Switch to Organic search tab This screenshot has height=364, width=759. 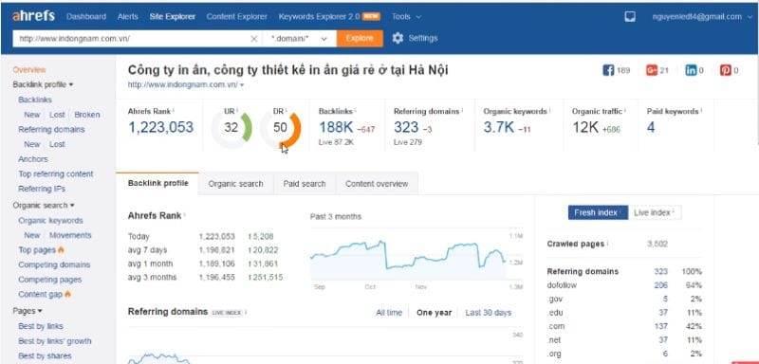235,184
